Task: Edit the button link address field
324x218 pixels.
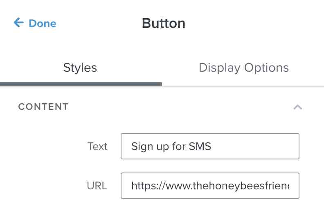Action: (210, 186)
